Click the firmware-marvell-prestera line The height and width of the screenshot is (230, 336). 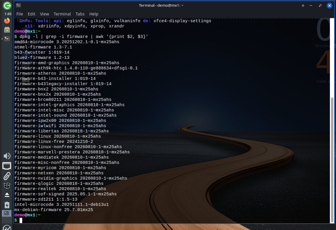click(x=72, y=152)
